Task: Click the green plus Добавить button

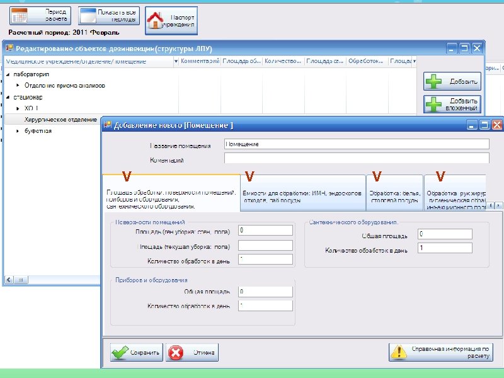Action: [x=452, y=81]
